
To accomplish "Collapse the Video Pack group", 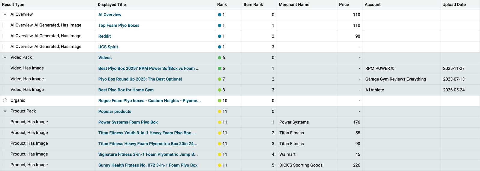I will [5, 57].
